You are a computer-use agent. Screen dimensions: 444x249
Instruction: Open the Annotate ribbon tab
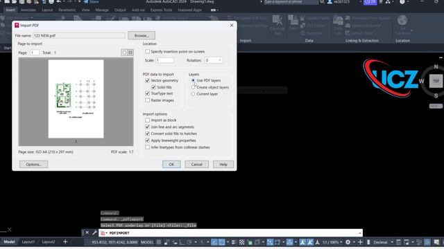tap(28, 10)
